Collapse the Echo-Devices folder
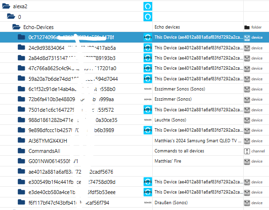The image size is (269, 210). (16, 27)
